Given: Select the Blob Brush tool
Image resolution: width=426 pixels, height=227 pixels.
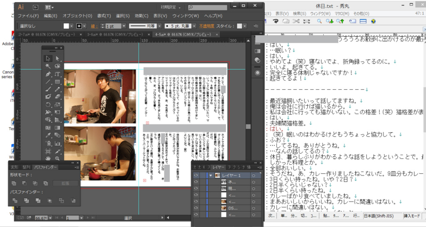Looking at the screenshot, I should coord(48,97).
